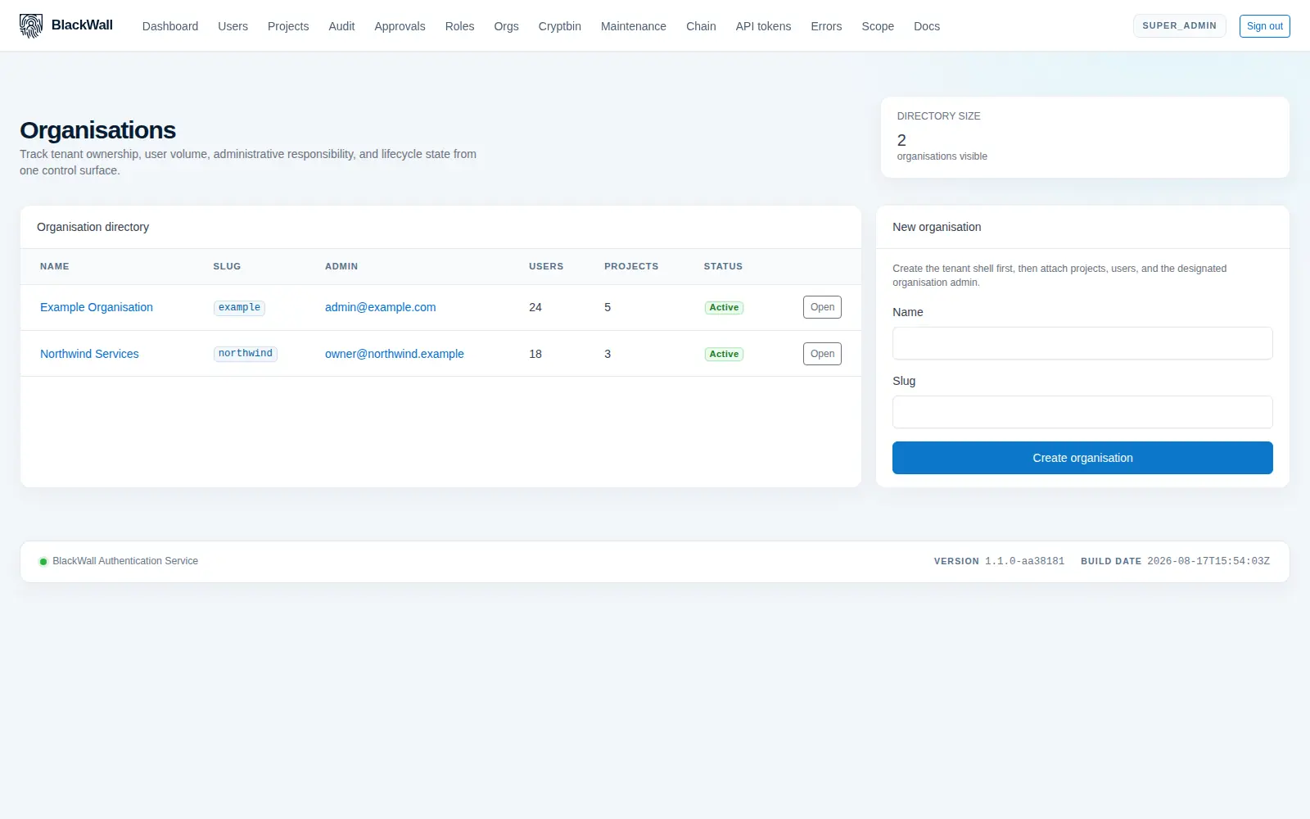Image resolution: width=1310 pixels, height=819 pixels.
Task: Click the version 1.1.0-aa38181 text
Action: pos(1024,562)
